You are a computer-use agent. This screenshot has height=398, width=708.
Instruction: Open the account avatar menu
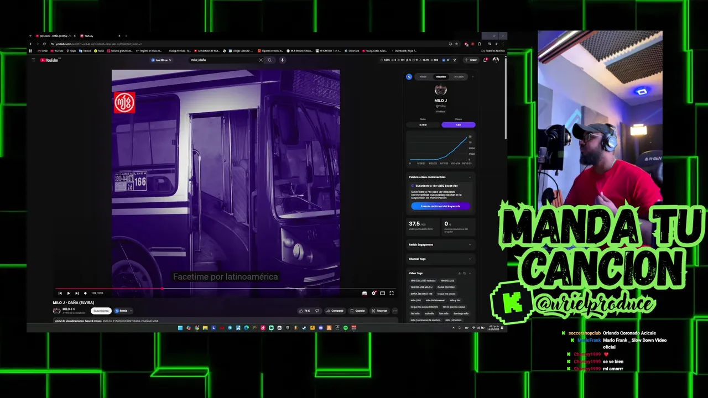[496, 60]
